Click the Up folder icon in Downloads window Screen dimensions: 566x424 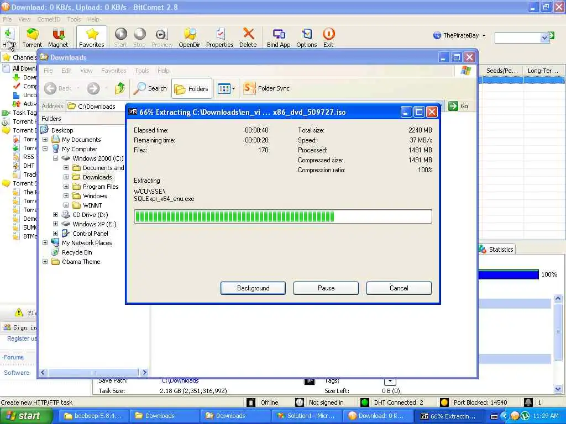point(120,88)
